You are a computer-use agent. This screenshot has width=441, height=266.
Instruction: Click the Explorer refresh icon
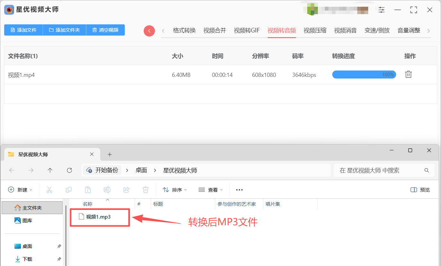(x=69, y=170)
